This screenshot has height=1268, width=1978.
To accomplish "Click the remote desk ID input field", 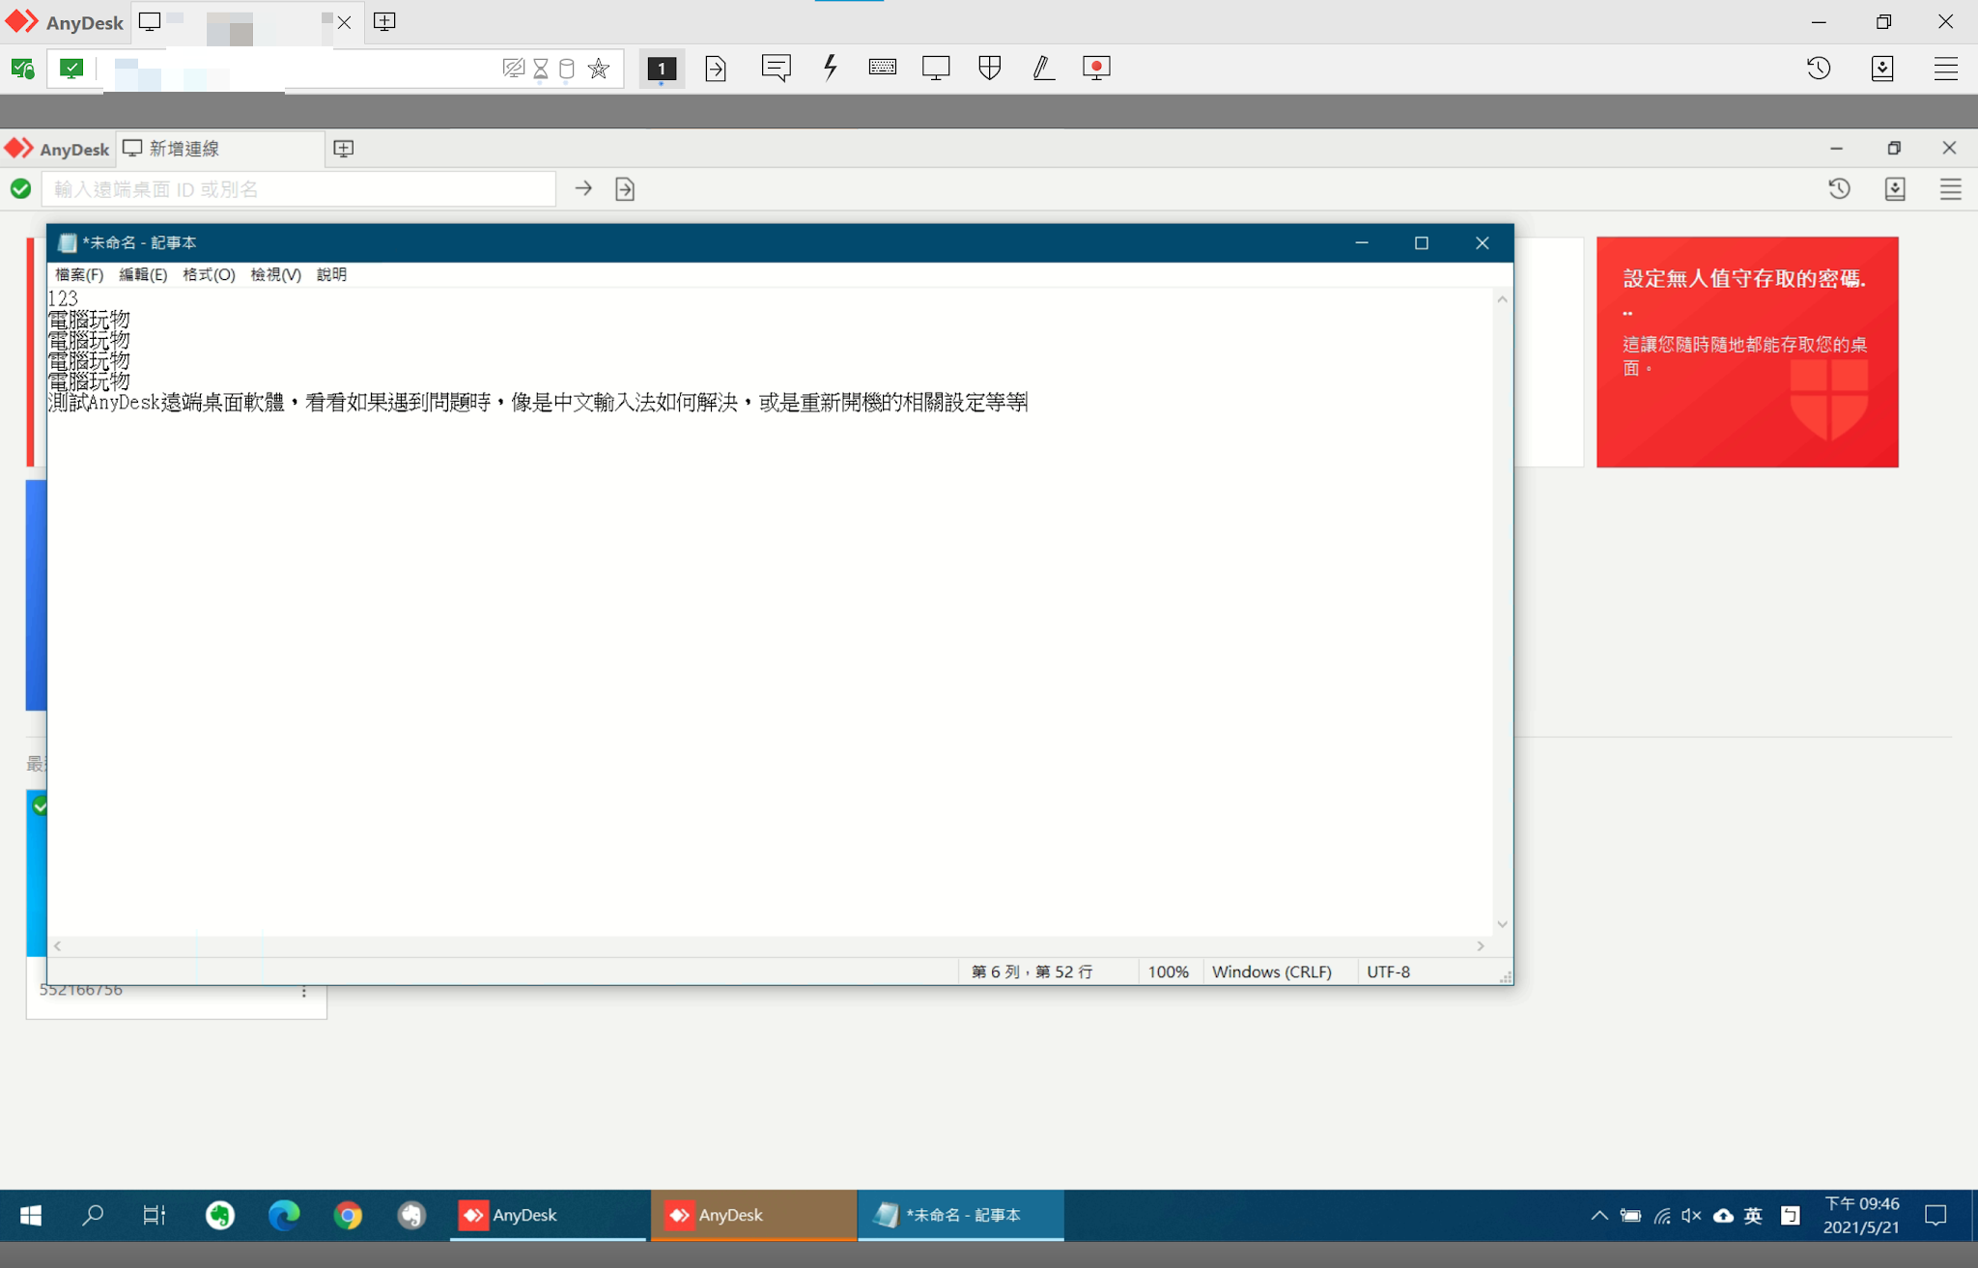I will point(298,189).
